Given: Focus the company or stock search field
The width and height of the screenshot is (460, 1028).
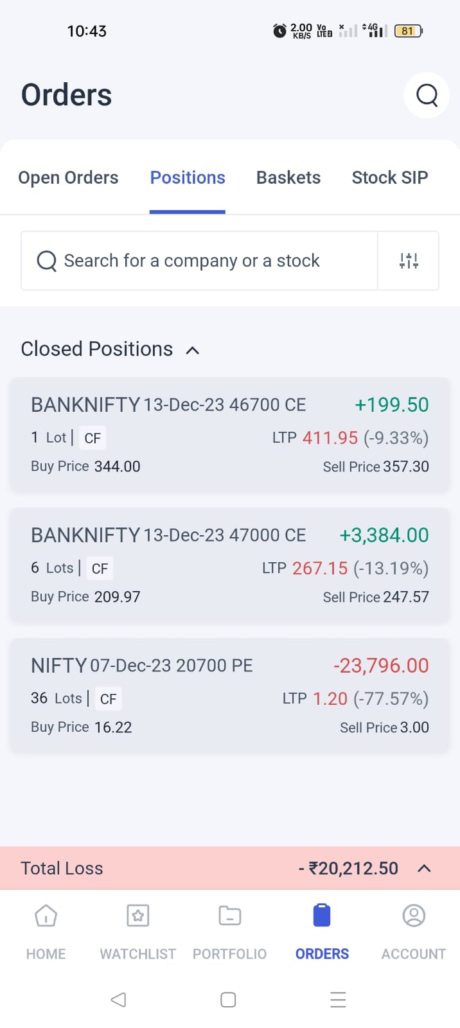Looking at the screenshot, I should pos(199,261).
